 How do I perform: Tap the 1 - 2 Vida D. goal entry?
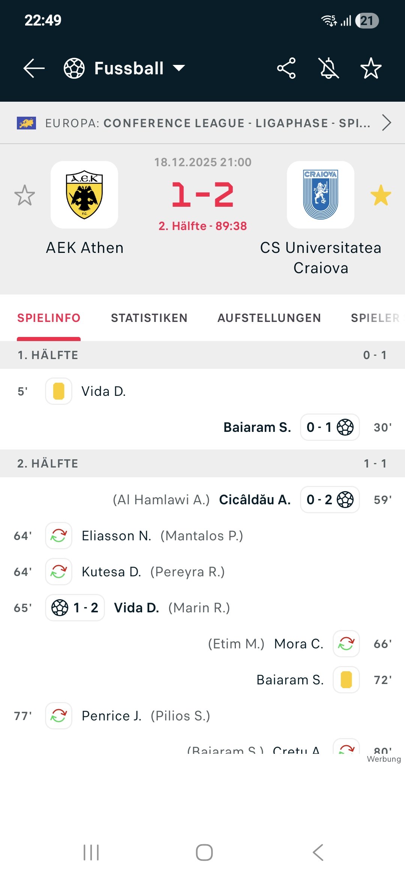click(x=75, y=608)
